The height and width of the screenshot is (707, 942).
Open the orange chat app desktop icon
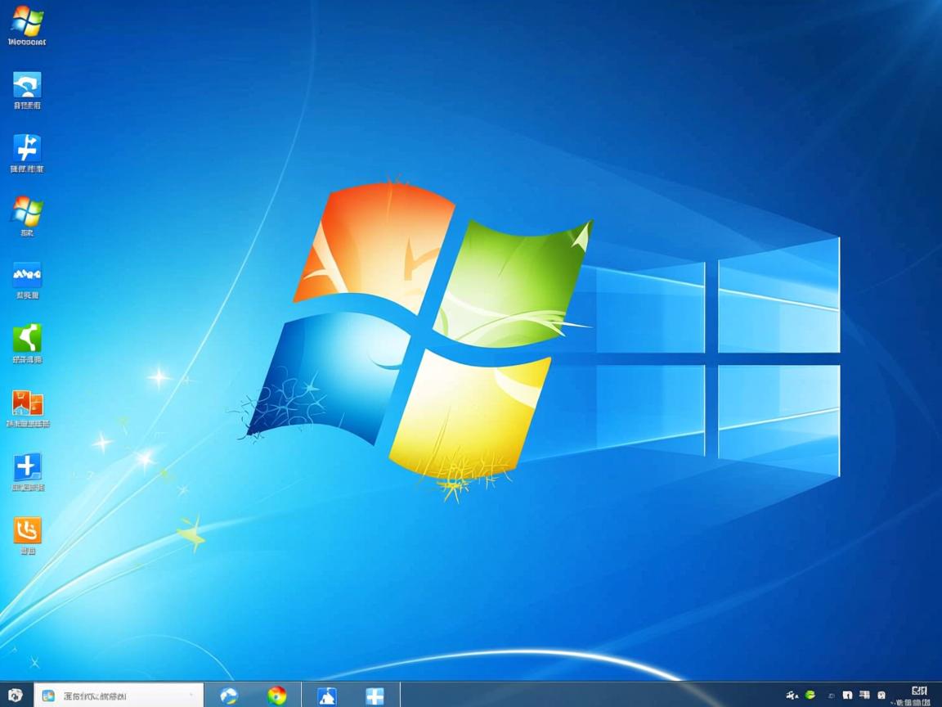point(27,530)
